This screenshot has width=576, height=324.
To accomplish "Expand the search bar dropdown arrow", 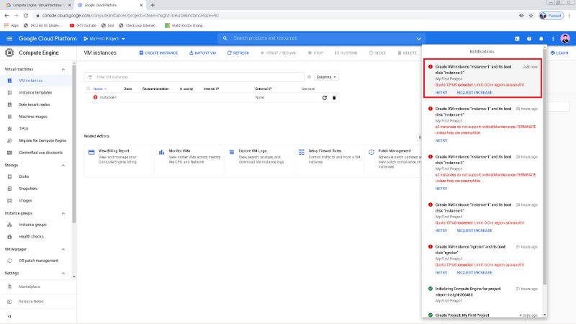I will click(x=418, y=39).
